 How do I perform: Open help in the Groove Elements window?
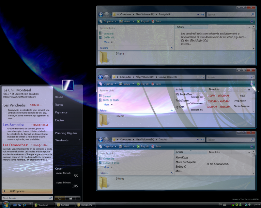pyautogui.click(x=252, y=84)
